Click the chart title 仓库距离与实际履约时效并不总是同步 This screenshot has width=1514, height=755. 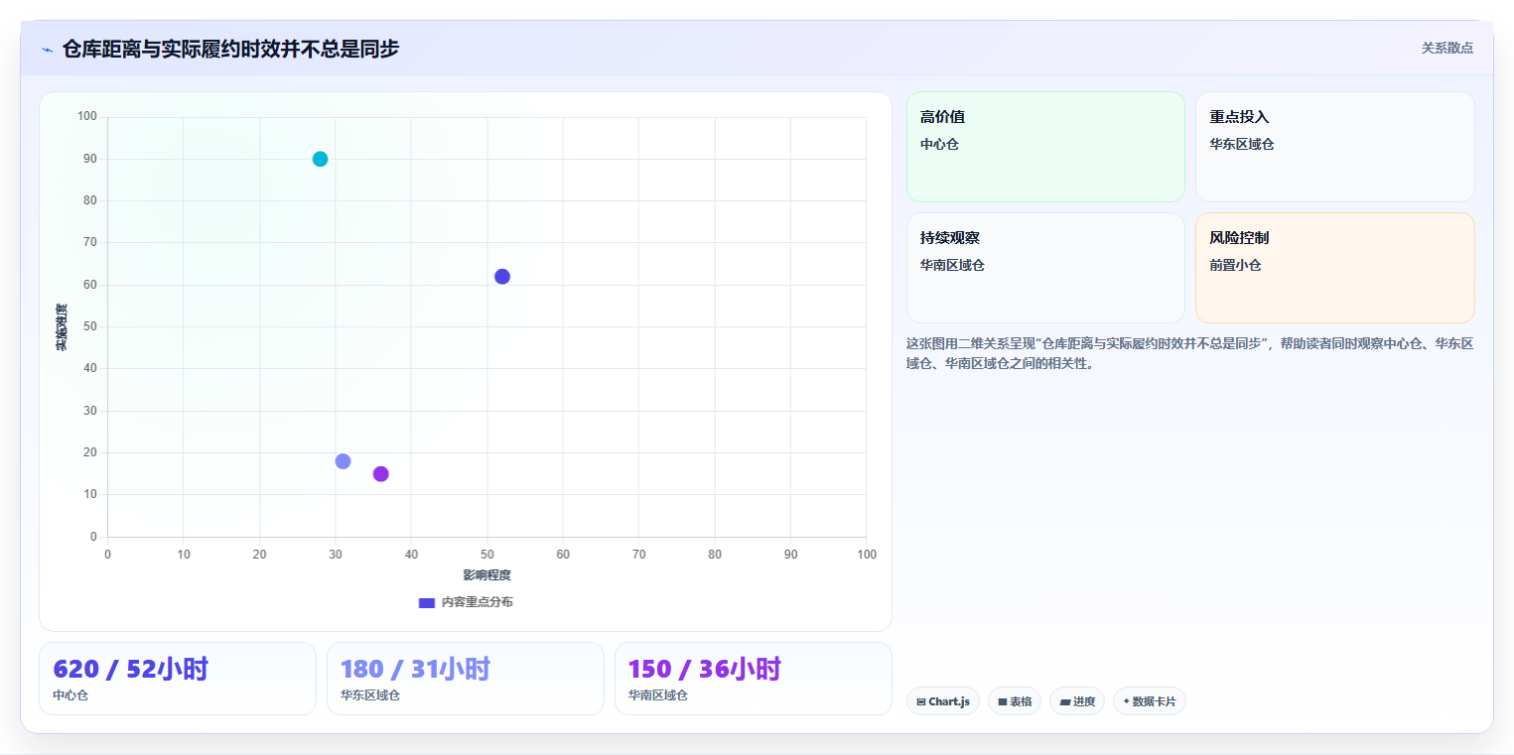pos(230,49)
